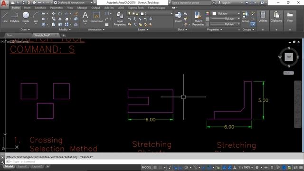Expand the Modify panel
304x171 pixels.
65,29
